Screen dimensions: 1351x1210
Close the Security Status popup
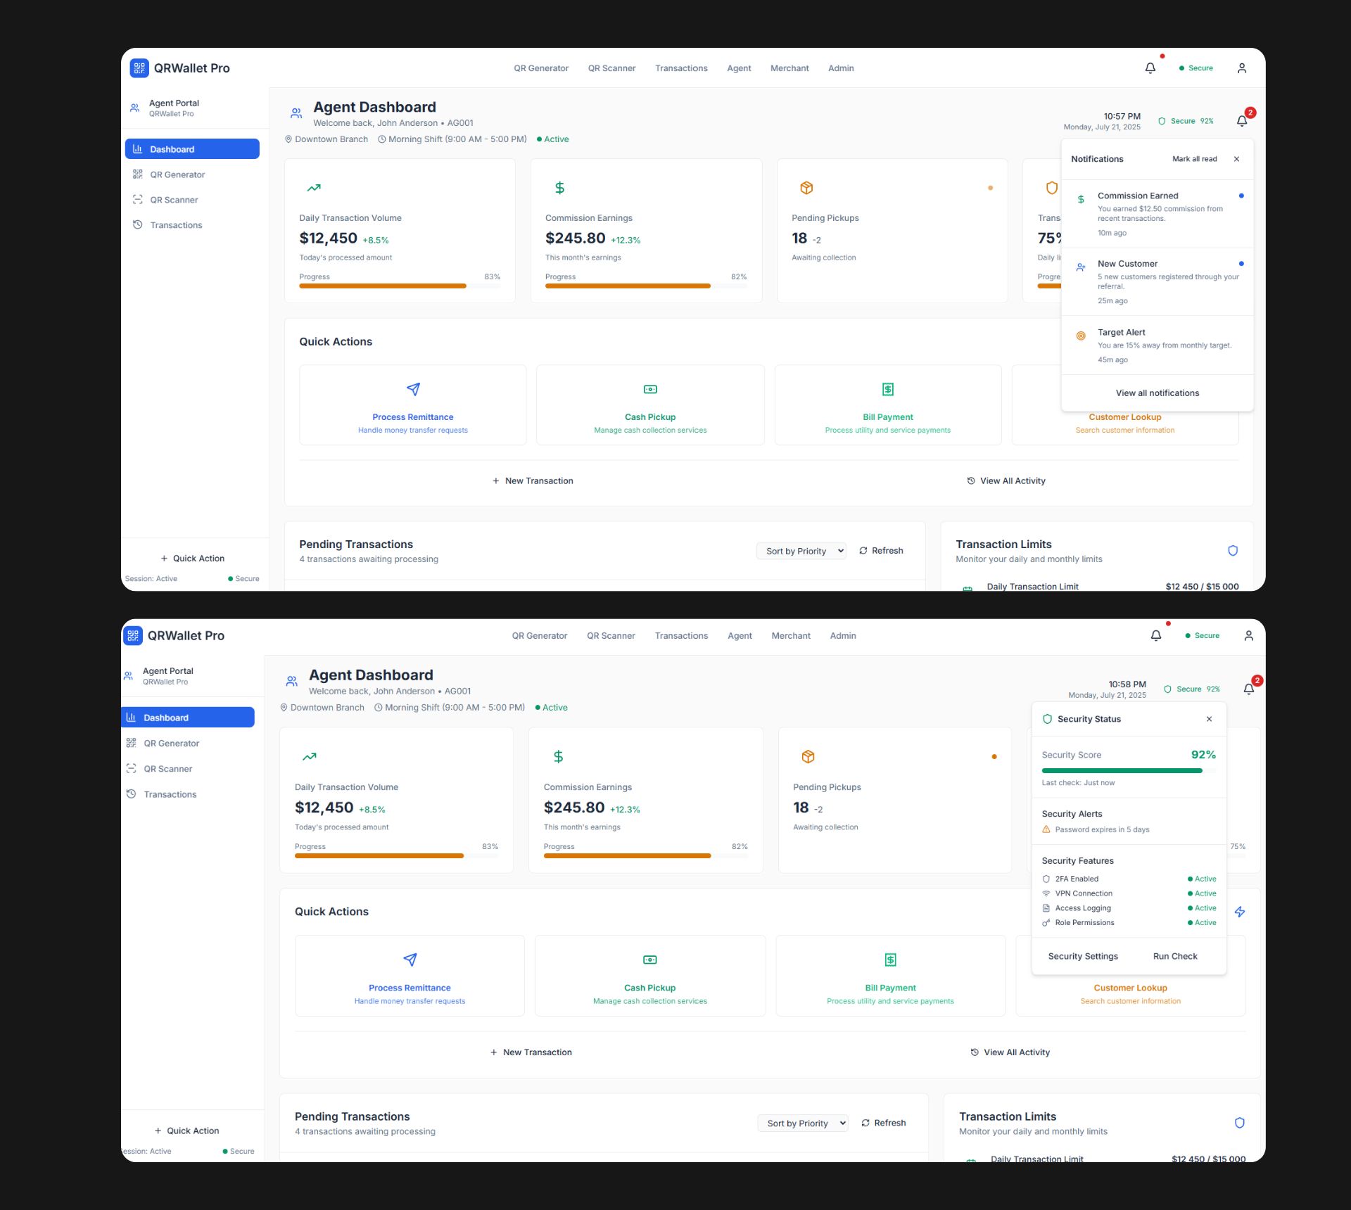tap(1209, 719)
